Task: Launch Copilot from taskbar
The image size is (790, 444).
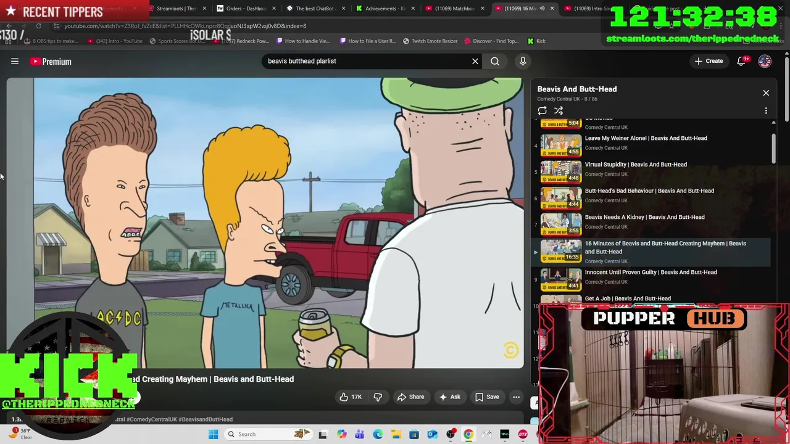Action: (x=341, y=434)
